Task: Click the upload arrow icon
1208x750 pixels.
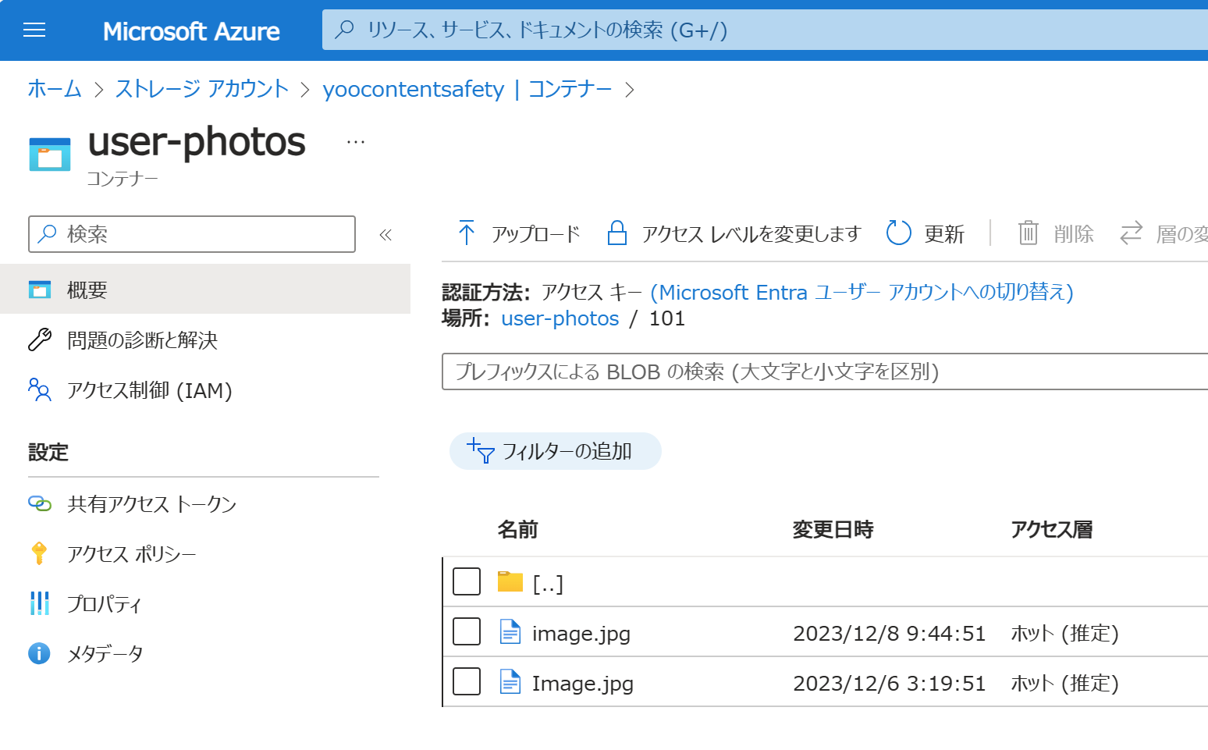Action: (467, 233)
